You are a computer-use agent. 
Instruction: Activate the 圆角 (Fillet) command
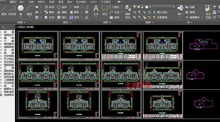tap(74, 12)
